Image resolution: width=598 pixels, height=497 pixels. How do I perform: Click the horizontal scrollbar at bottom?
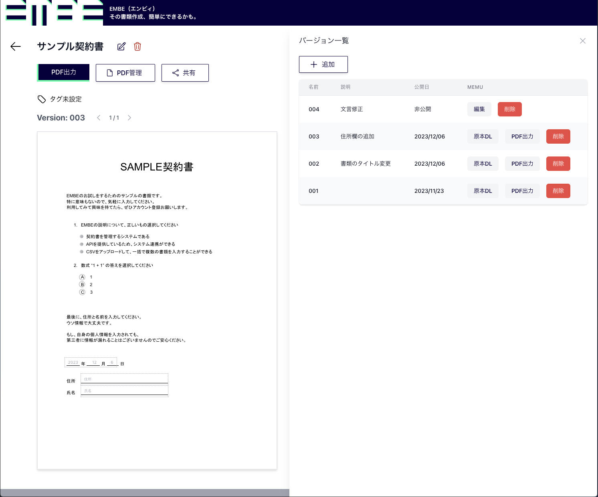pos(145,493)
